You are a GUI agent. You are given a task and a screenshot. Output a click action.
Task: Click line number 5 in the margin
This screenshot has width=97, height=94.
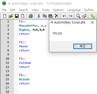(8, 38)
